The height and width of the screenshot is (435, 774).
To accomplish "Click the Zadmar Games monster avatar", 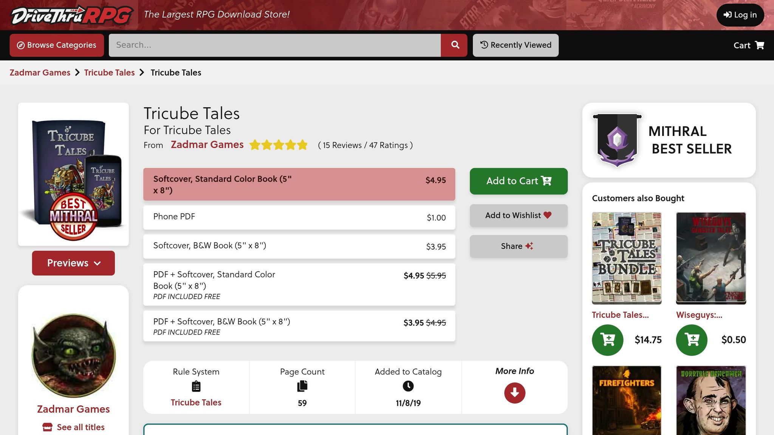I will pos(73,356).
